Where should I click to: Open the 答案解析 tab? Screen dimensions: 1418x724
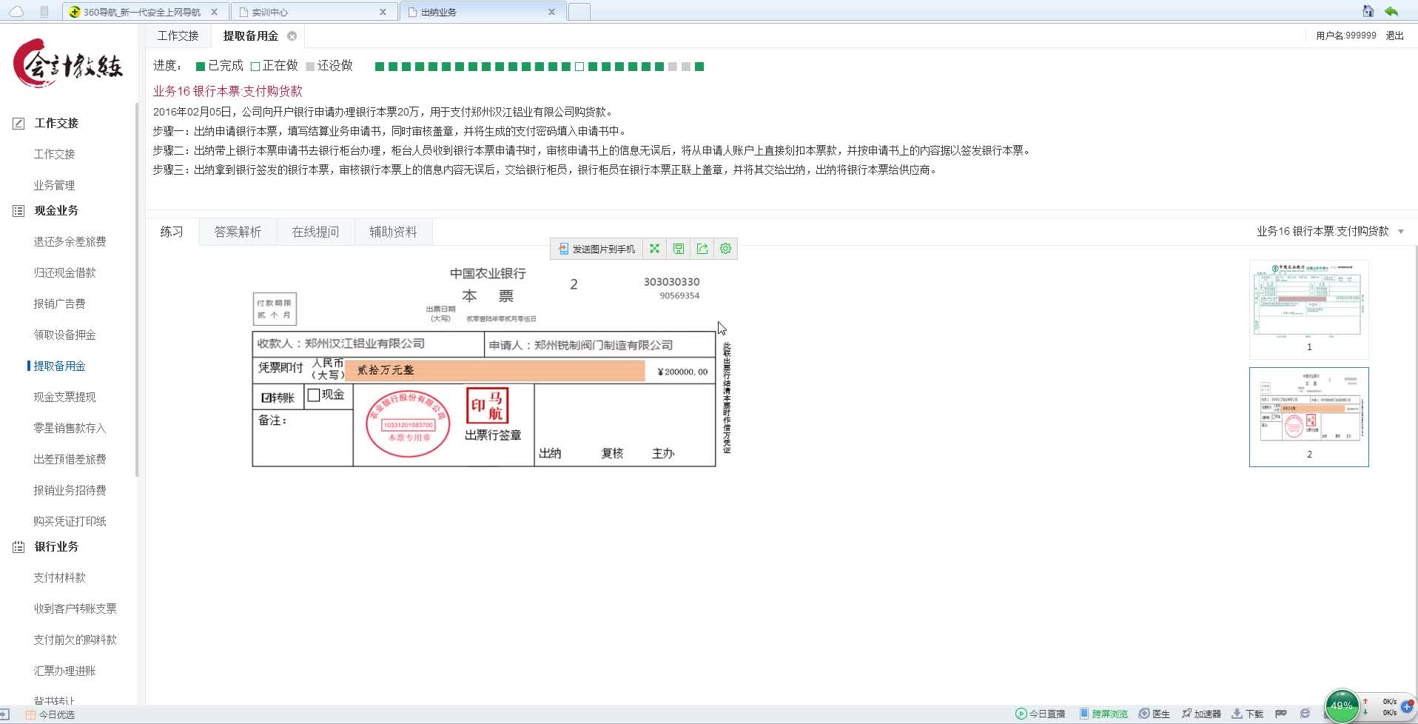click(238, 232)
